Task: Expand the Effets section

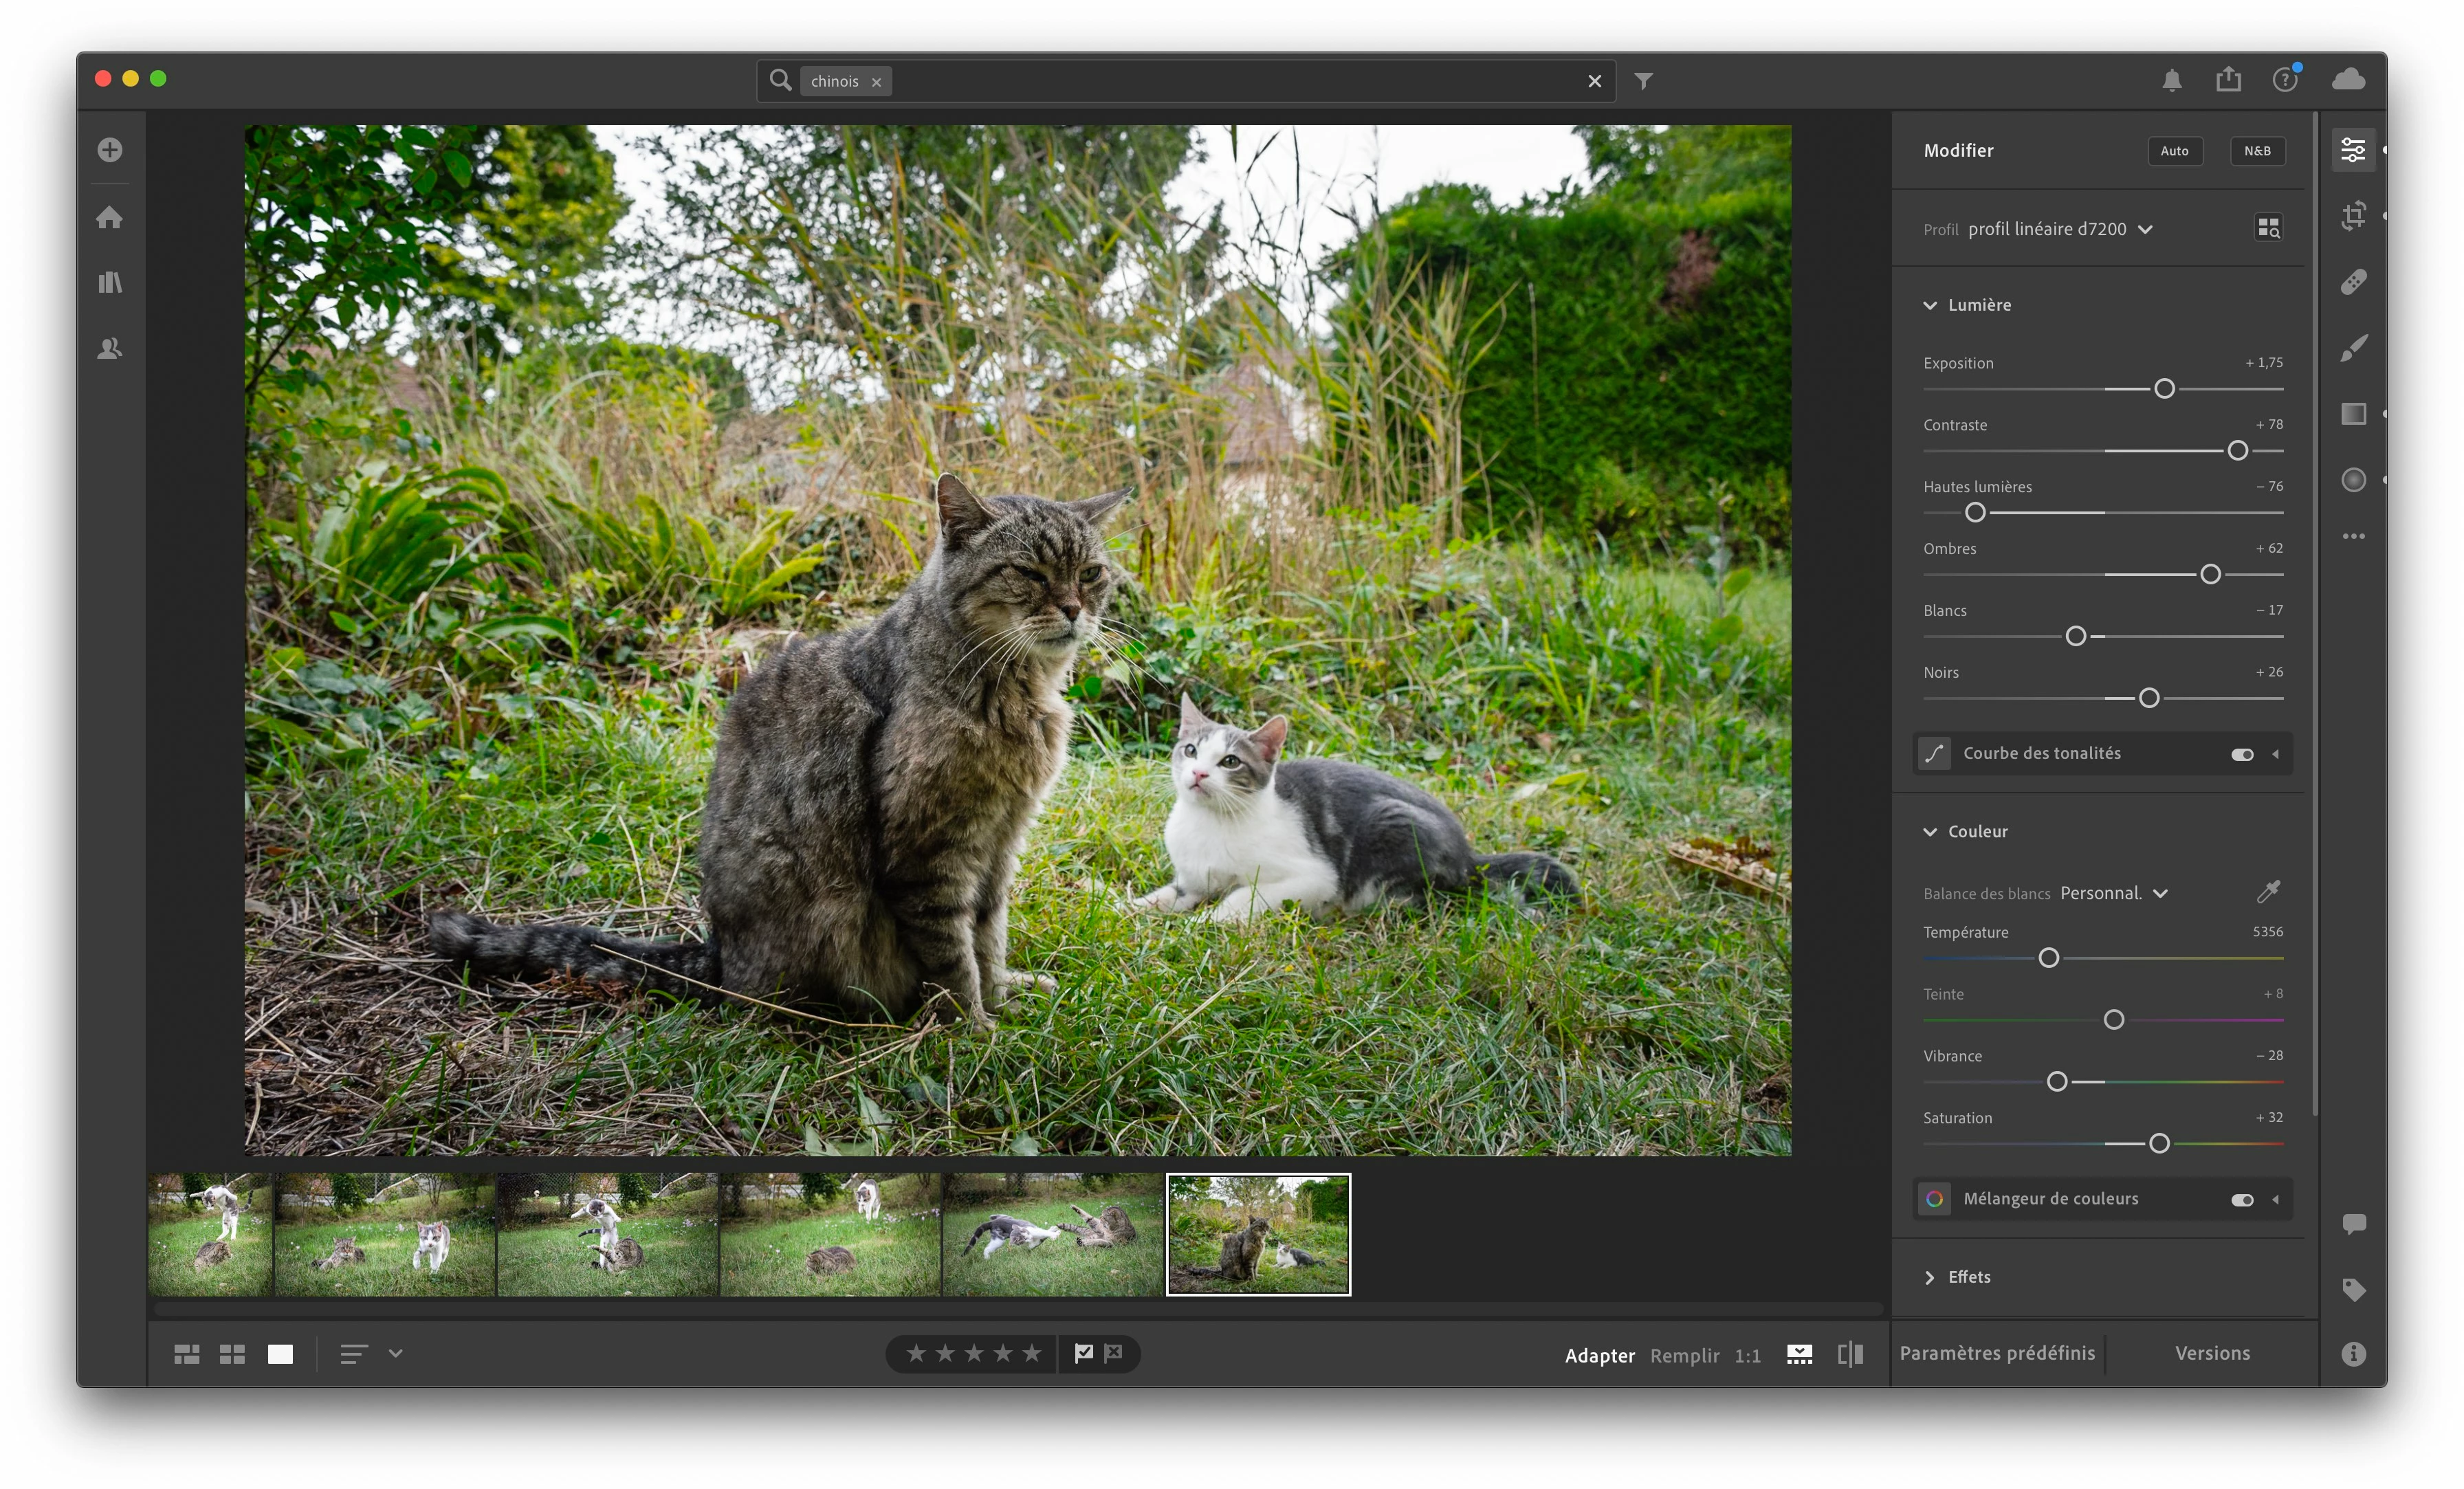Action: (x=1930, y=1277)
